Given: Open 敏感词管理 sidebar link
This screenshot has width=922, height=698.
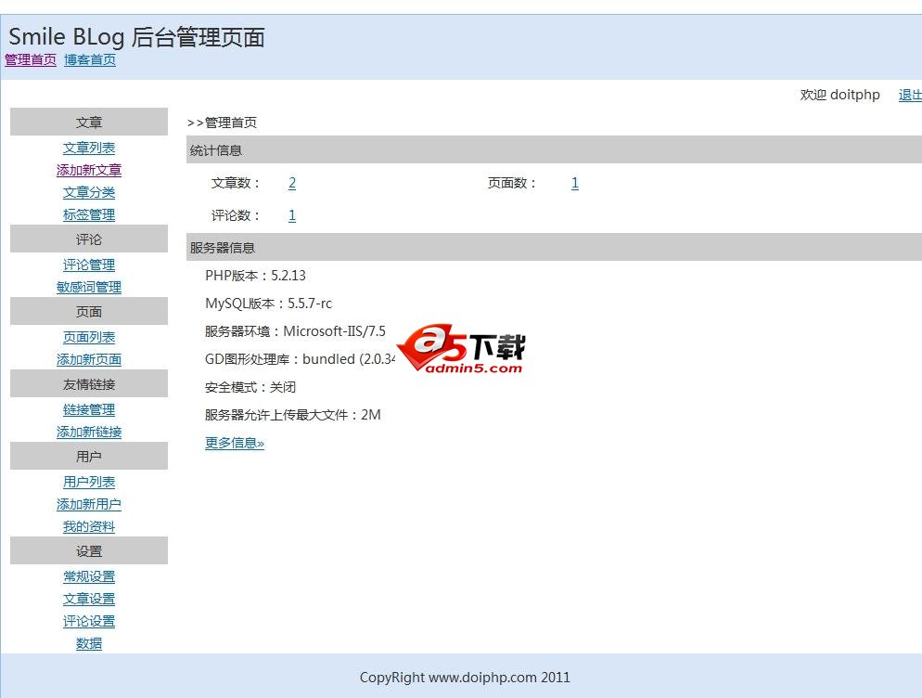Looking at the screenshot, I should coord(89,287).
